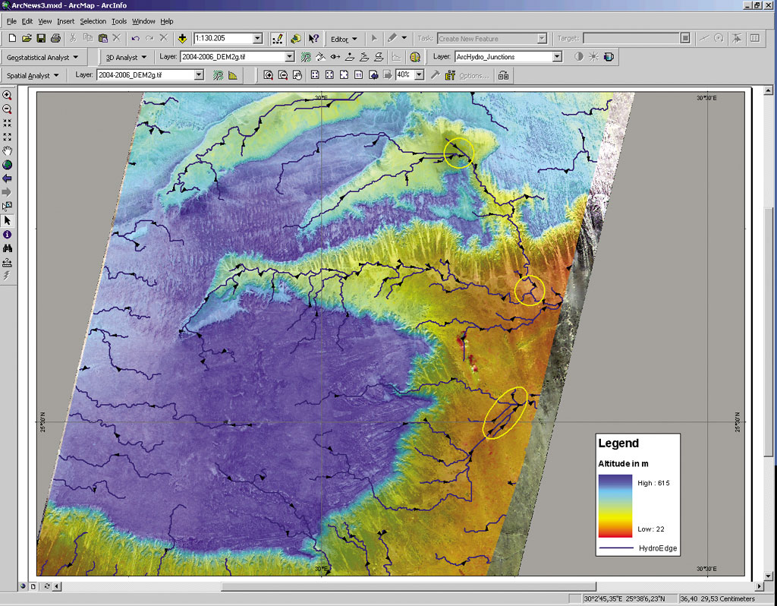
Task: Open the Tools menu
Action: click(119, 21)
